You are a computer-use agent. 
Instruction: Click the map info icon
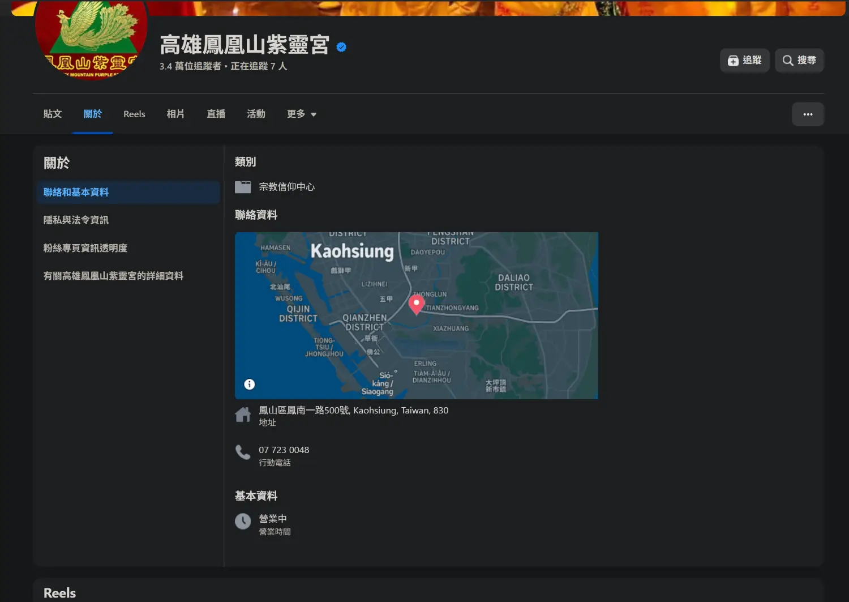pos(249,385)
